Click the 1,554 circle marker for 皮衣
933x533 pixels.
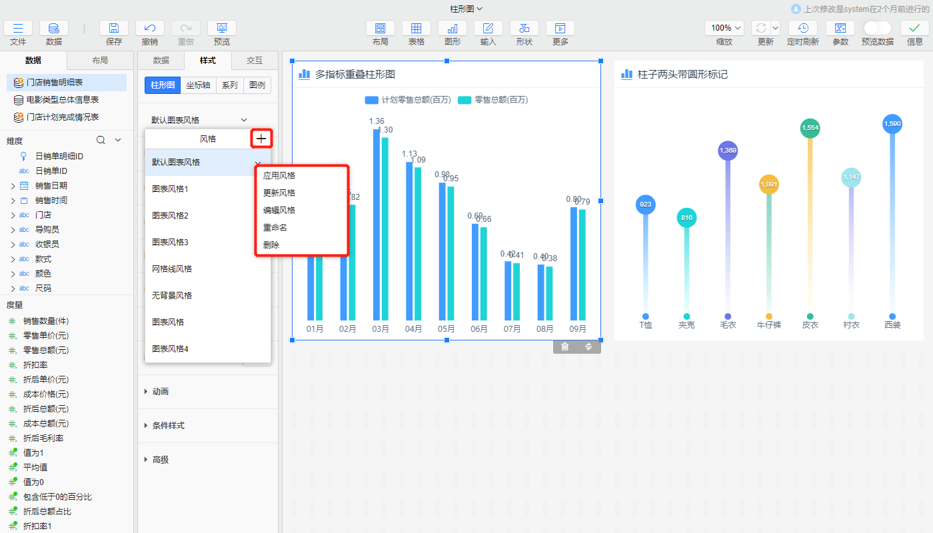tap(810, 128)
